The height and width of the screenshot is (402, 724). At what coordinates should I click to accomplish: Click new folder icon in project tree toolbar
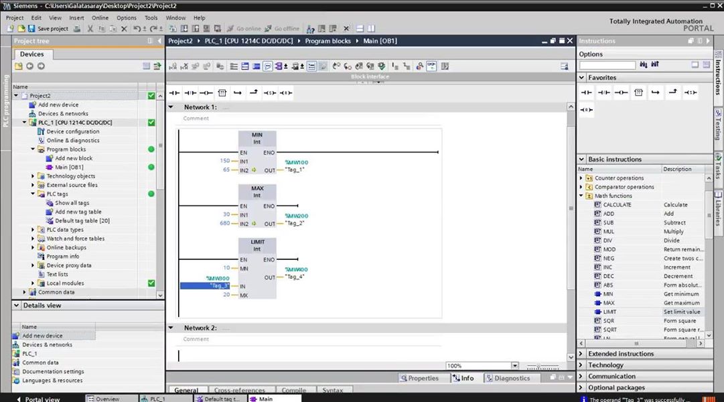(19, 66)
